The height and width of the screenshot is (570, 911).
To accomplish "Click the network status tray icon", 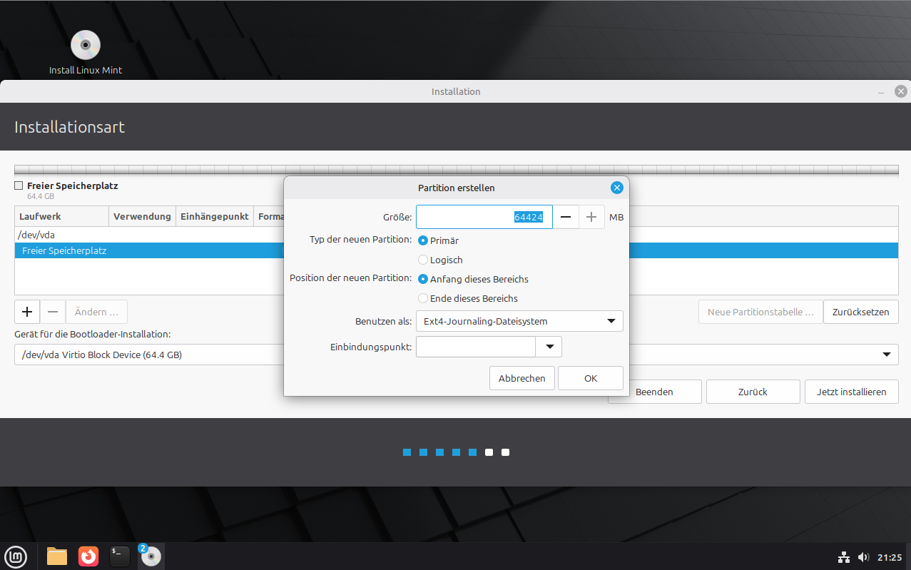I will [x=843, y=557].
